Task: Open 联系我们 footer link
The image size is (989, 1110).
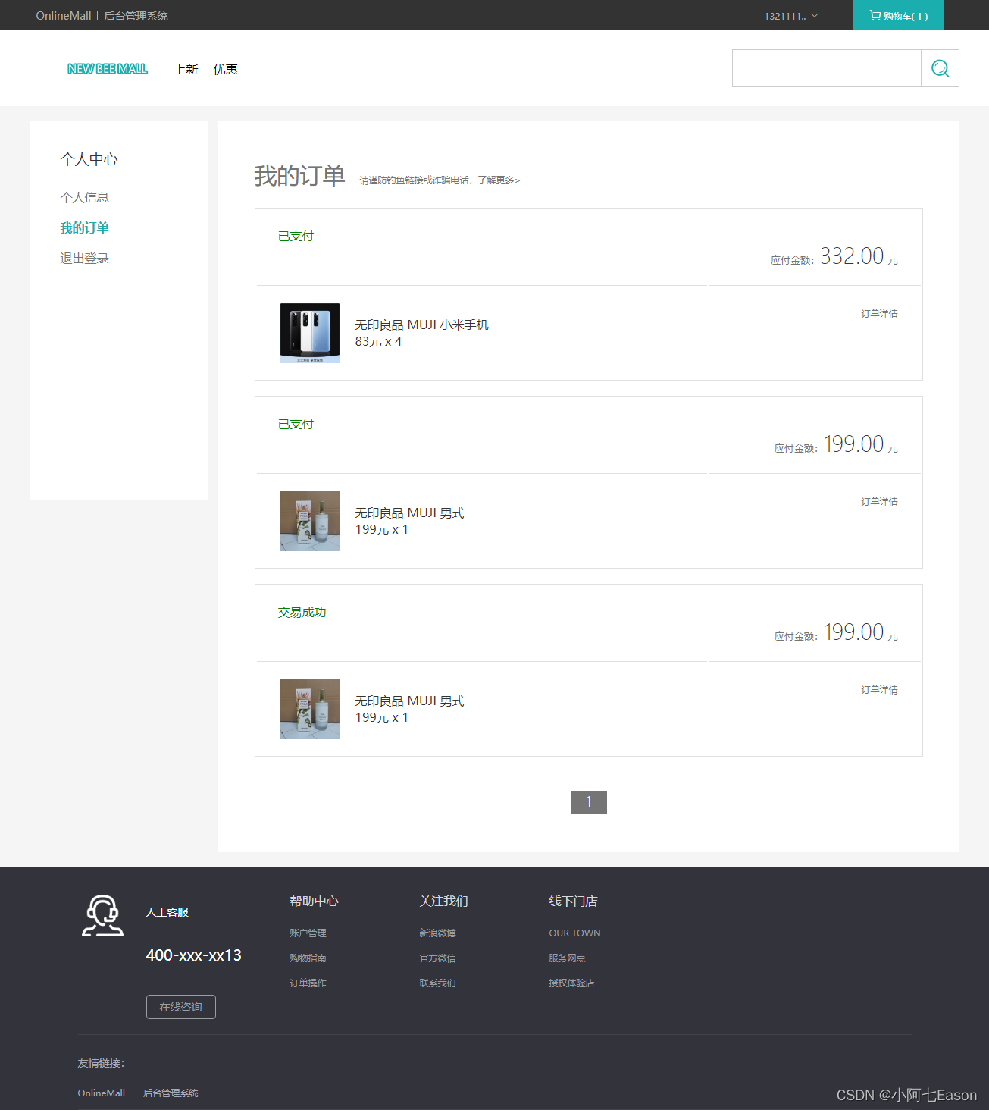Action: point(438,983)
